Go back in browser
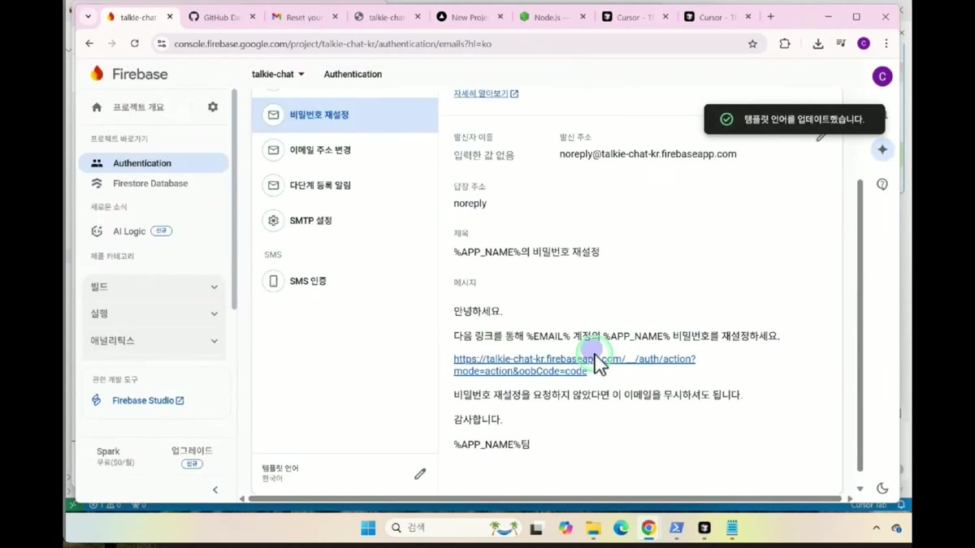 (89, 44)
